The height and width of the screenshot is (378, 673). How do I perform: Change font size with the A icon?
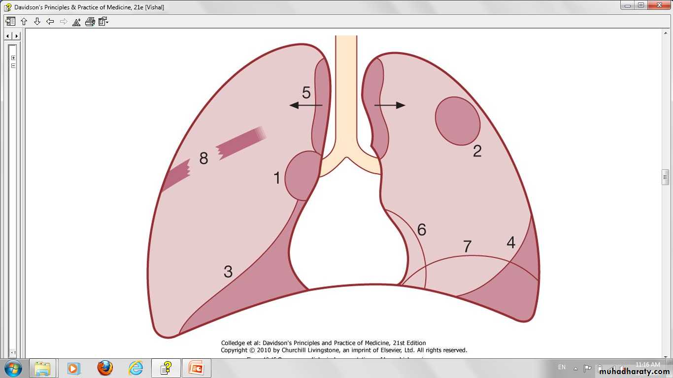[x=76, y=22]
